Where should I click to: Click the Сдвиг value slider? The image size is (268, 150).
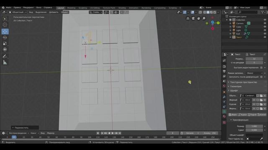point(254,130)
